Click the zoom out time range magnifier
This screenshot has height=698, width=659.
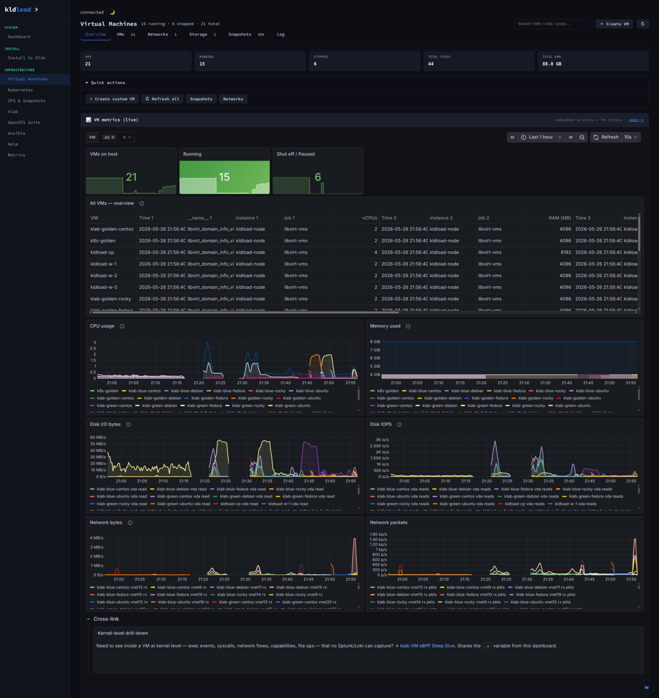pos(582,137)
